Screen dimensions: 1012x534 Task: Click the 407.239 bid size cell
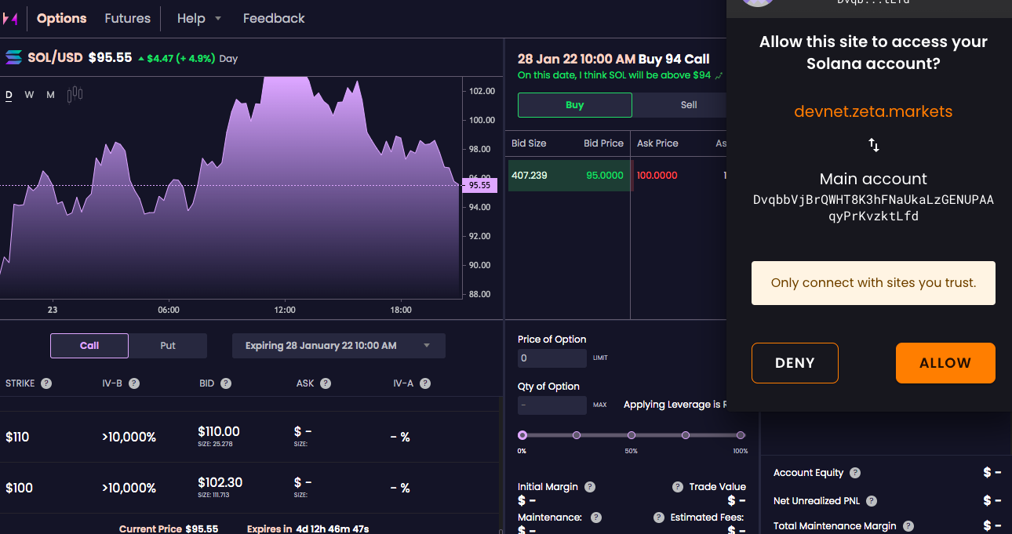[530, 175]
